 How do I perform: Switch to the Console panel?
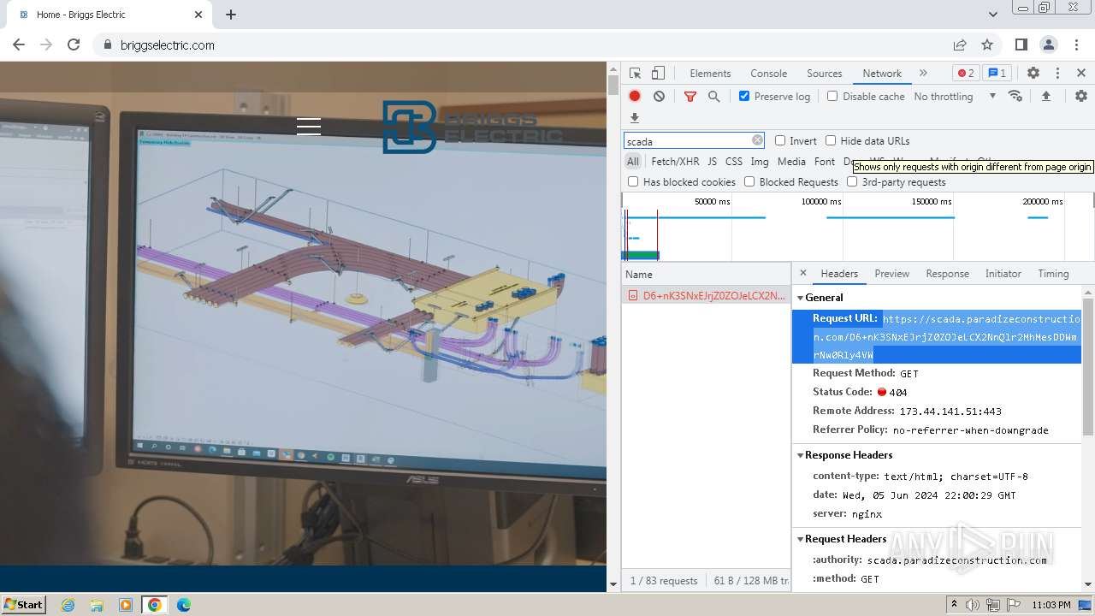click(x=768, y=74)
